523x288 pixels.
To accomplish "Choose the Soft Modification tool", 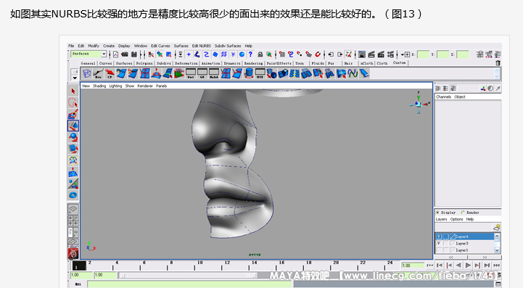I will point(73,172).
